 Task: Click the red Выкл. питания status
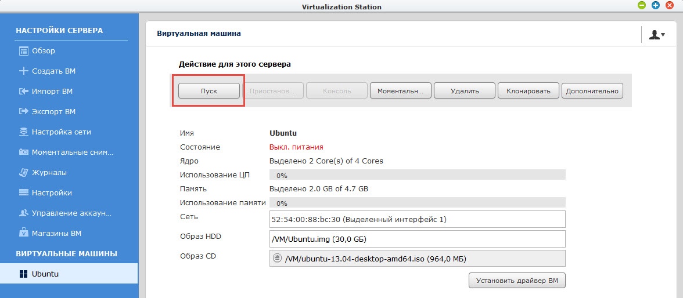click(x=296, y=147)
